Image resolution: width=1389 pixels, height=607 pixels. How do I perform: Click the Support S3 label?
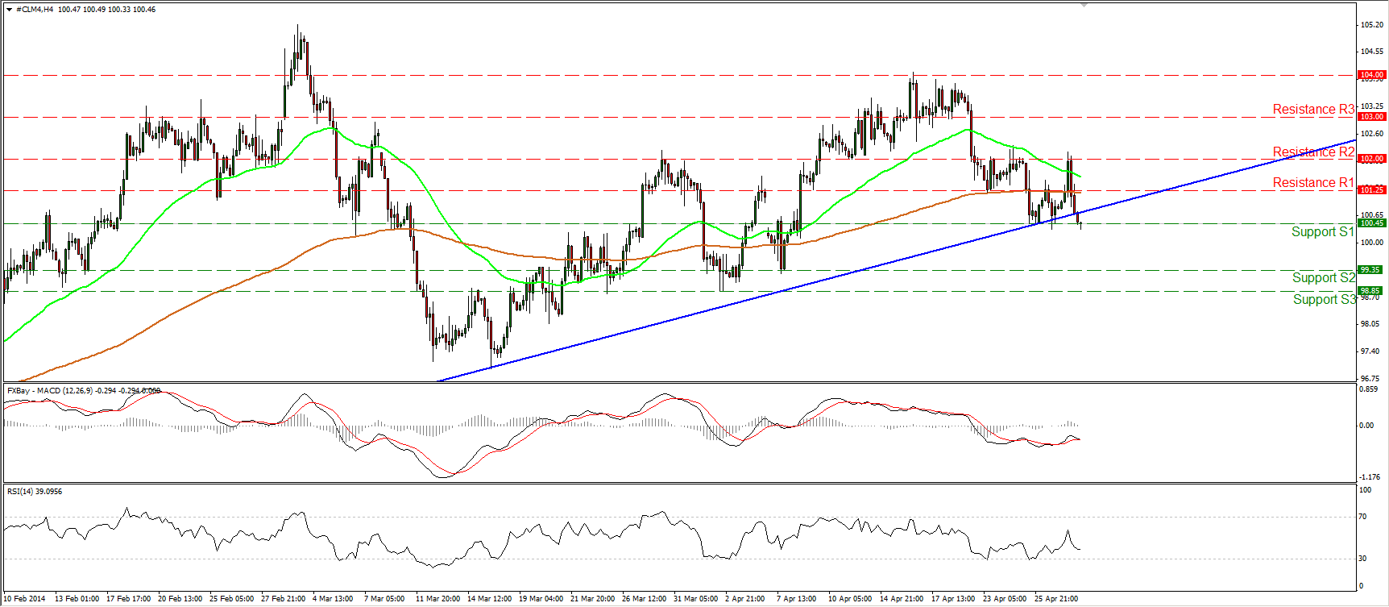[1325, 300]
